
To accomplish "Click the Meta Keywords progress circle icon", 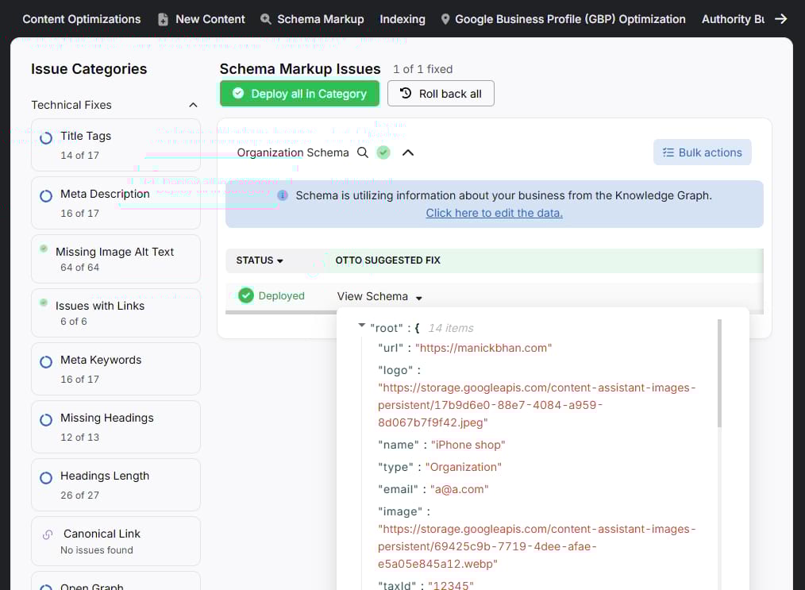I will click(x=46, y=361).
